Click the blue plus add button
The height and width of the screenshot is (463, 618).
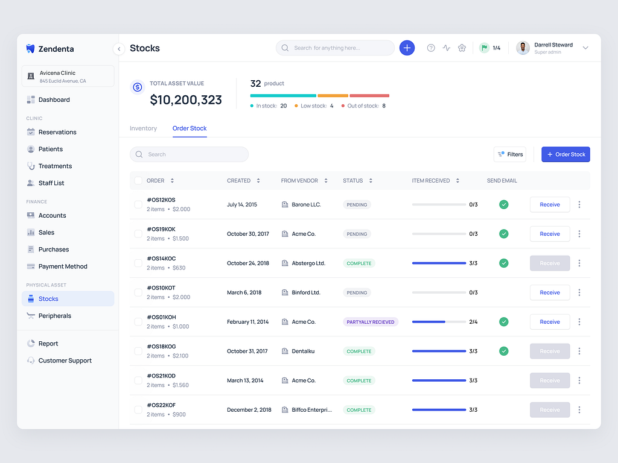[407, 48]
